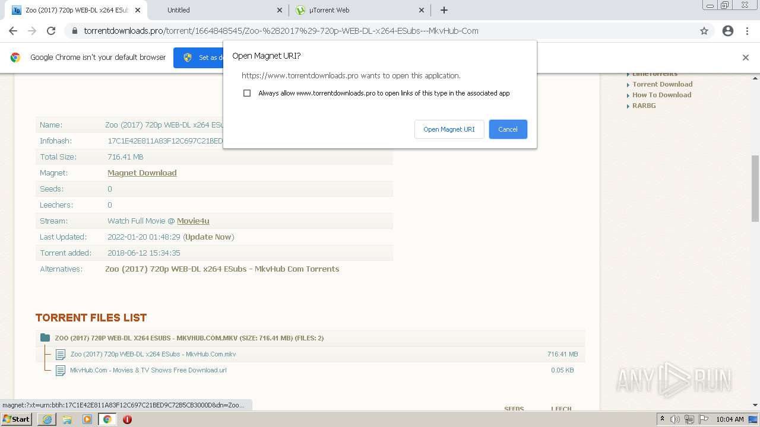Image resolution: width=760 pixels, height=427 pixels.
Task: Click the torrent folder header row
Action: 311,338
